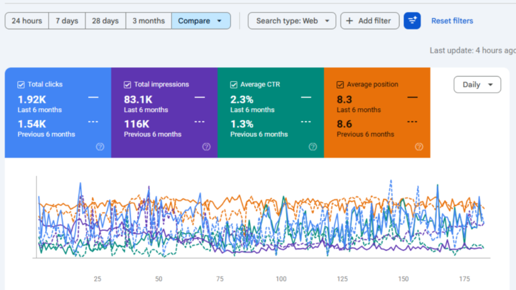Click the Add filter button
Screen dimensions: 516x290
(370, 21)
